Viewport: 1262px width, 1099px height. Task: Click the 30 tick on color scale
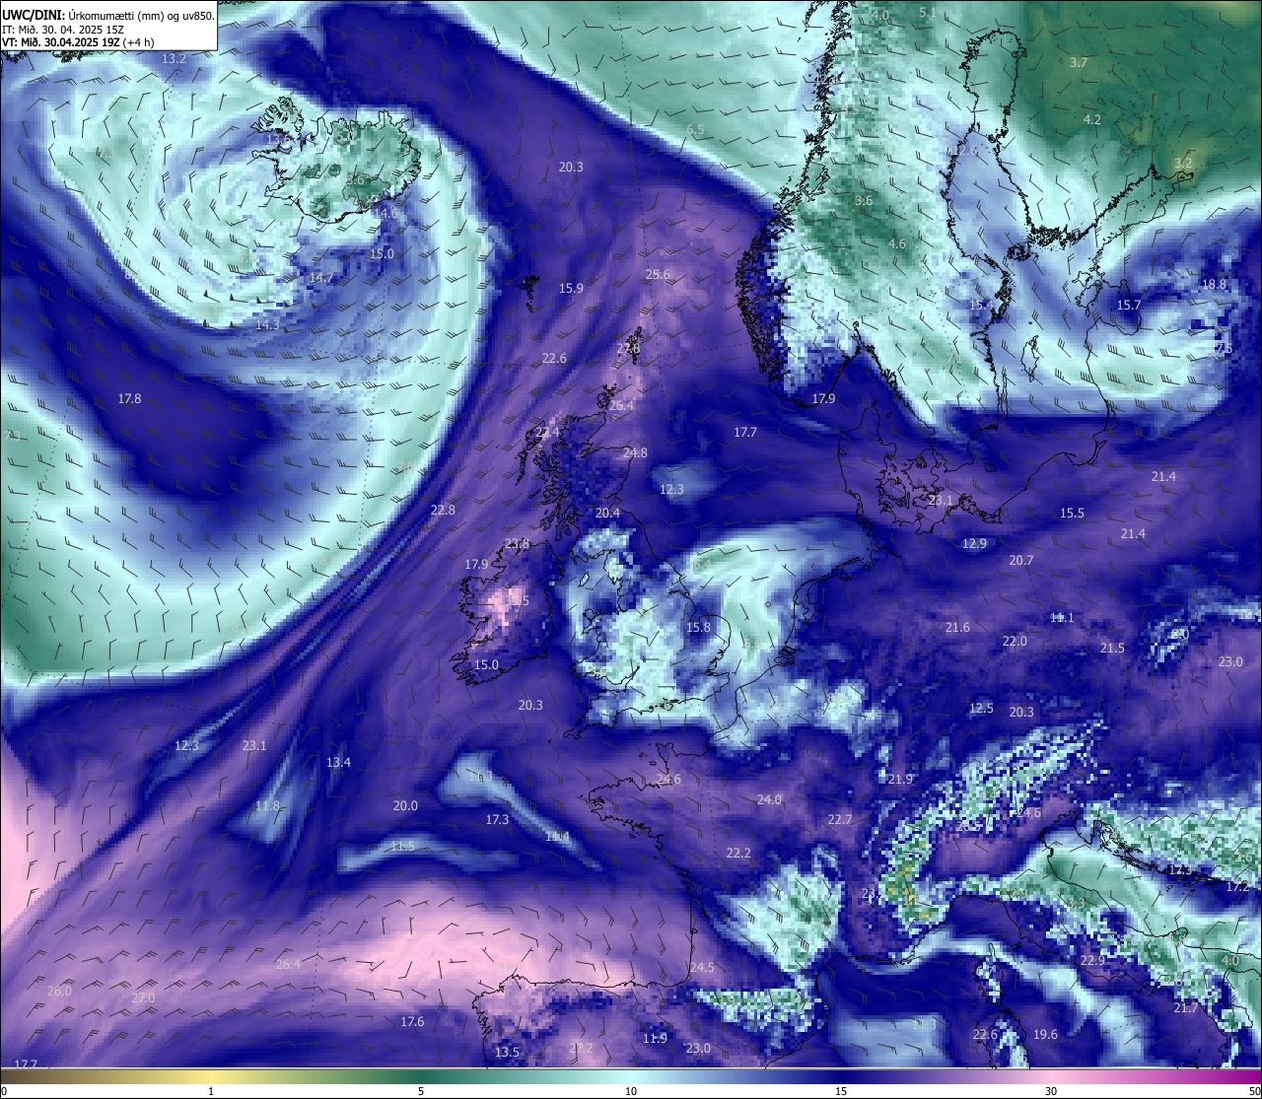coord(1051,1091)
